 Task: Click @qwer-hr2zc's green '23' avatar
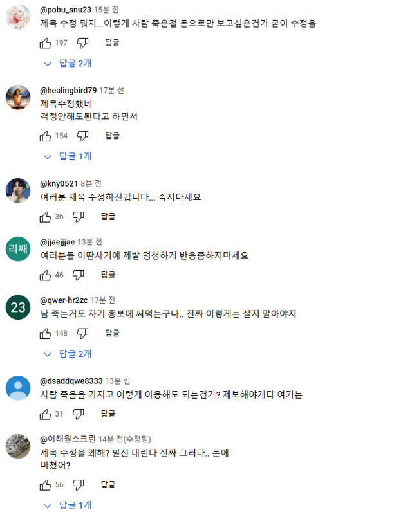(18, 307)
